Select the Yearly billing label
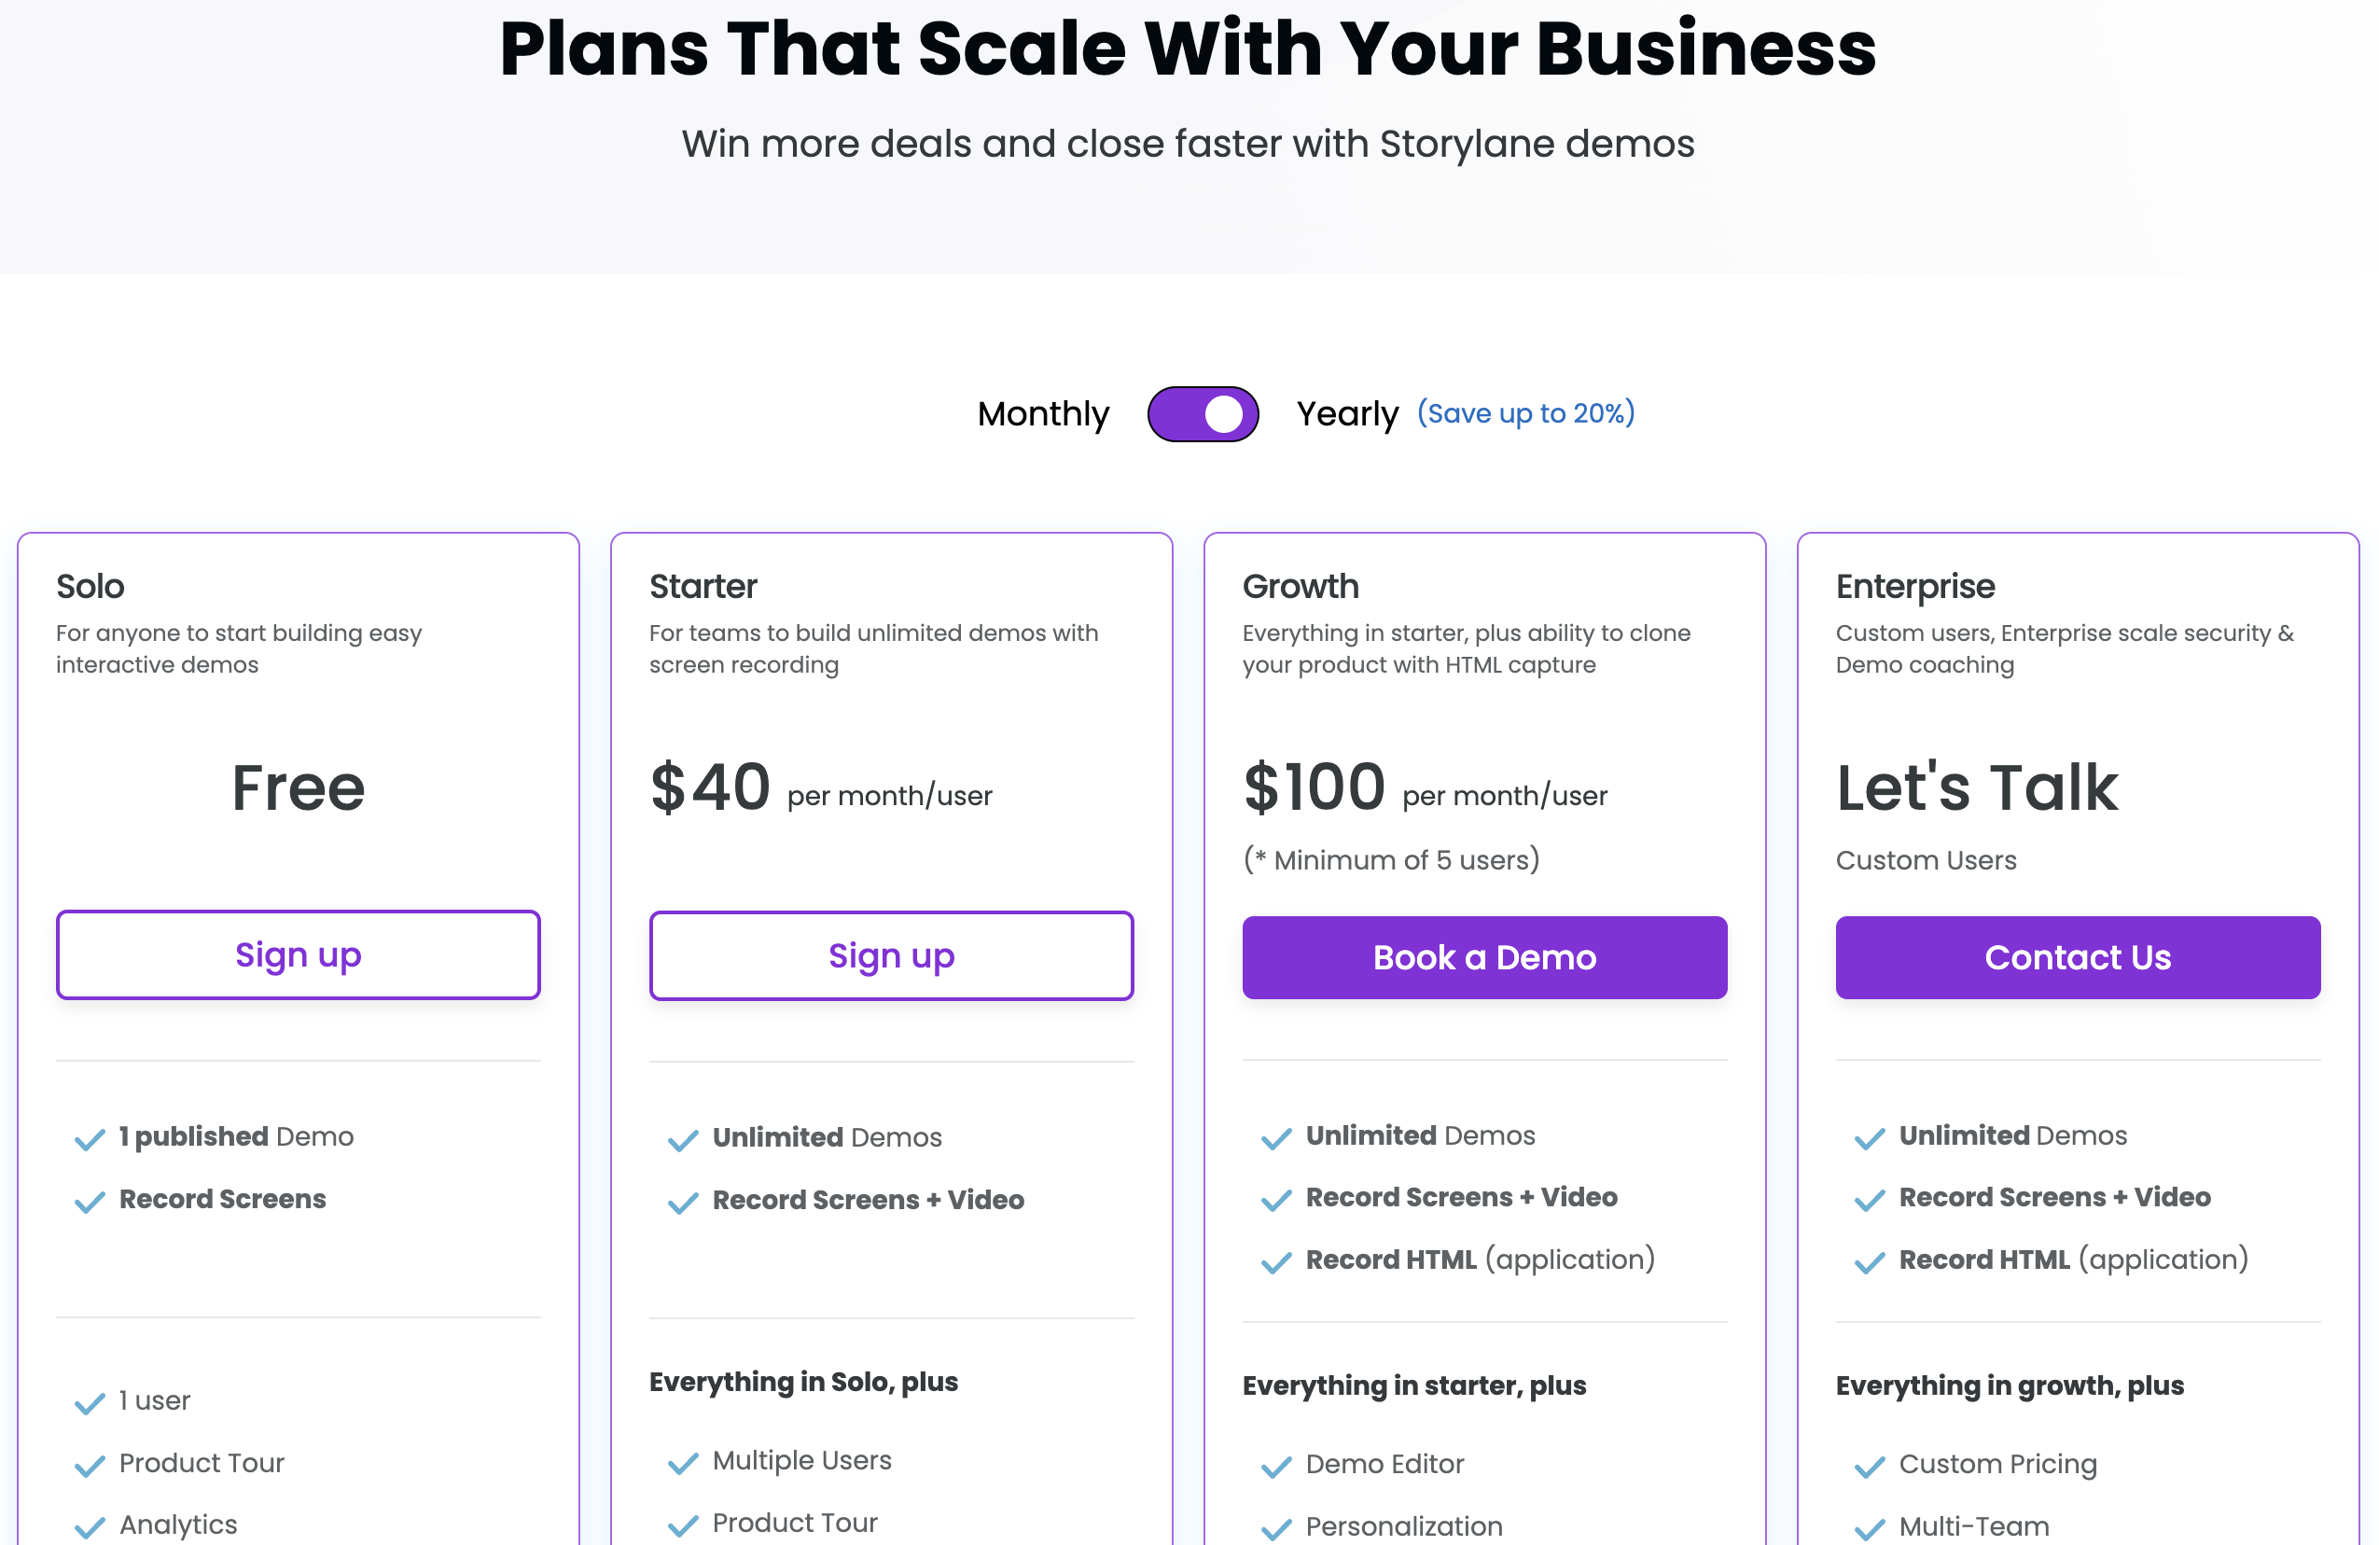The width and height of the screenshot is (2379, 1545). click(1346, 413)
